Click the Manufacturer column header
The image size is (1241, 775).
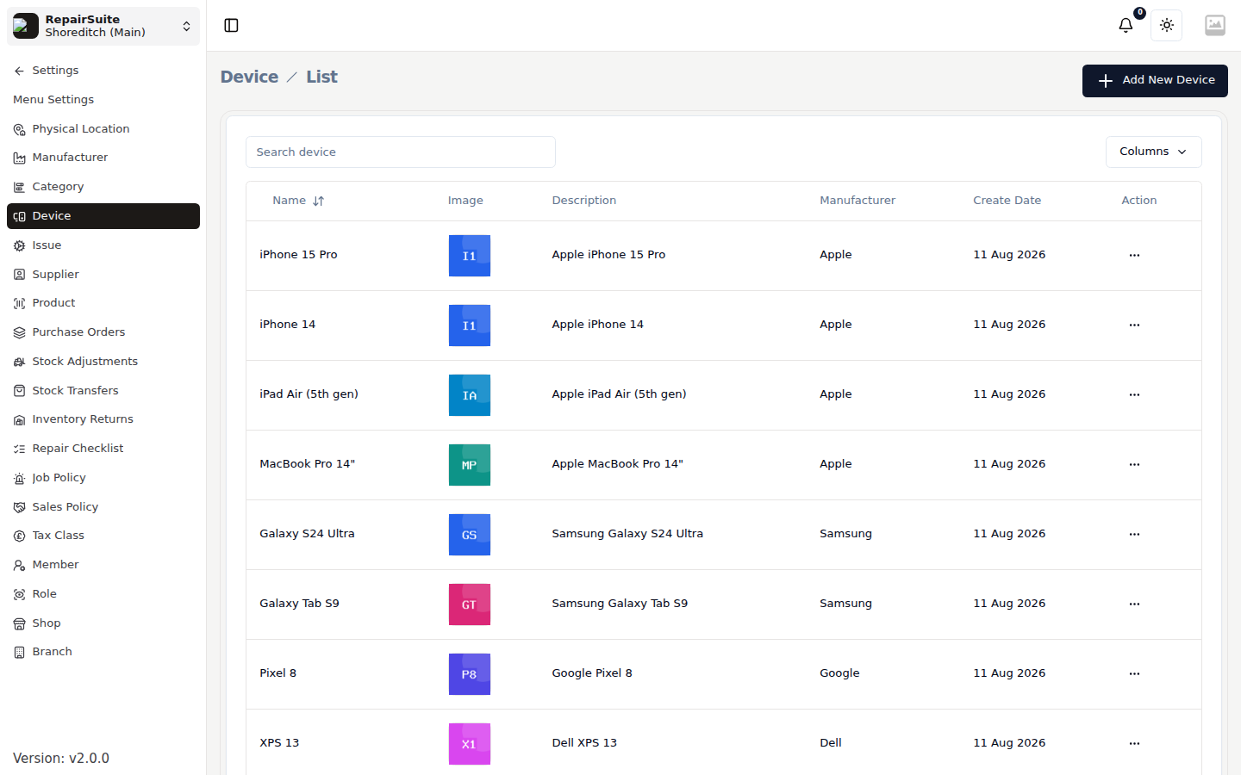(x=857, y=201)
